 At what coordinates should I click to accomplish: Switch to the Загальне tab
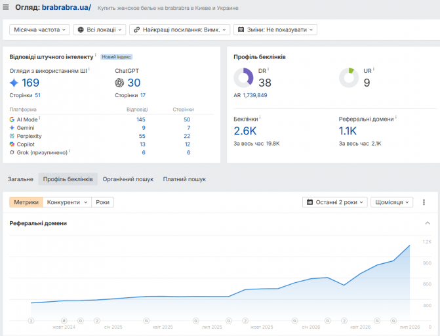(20, 179)
